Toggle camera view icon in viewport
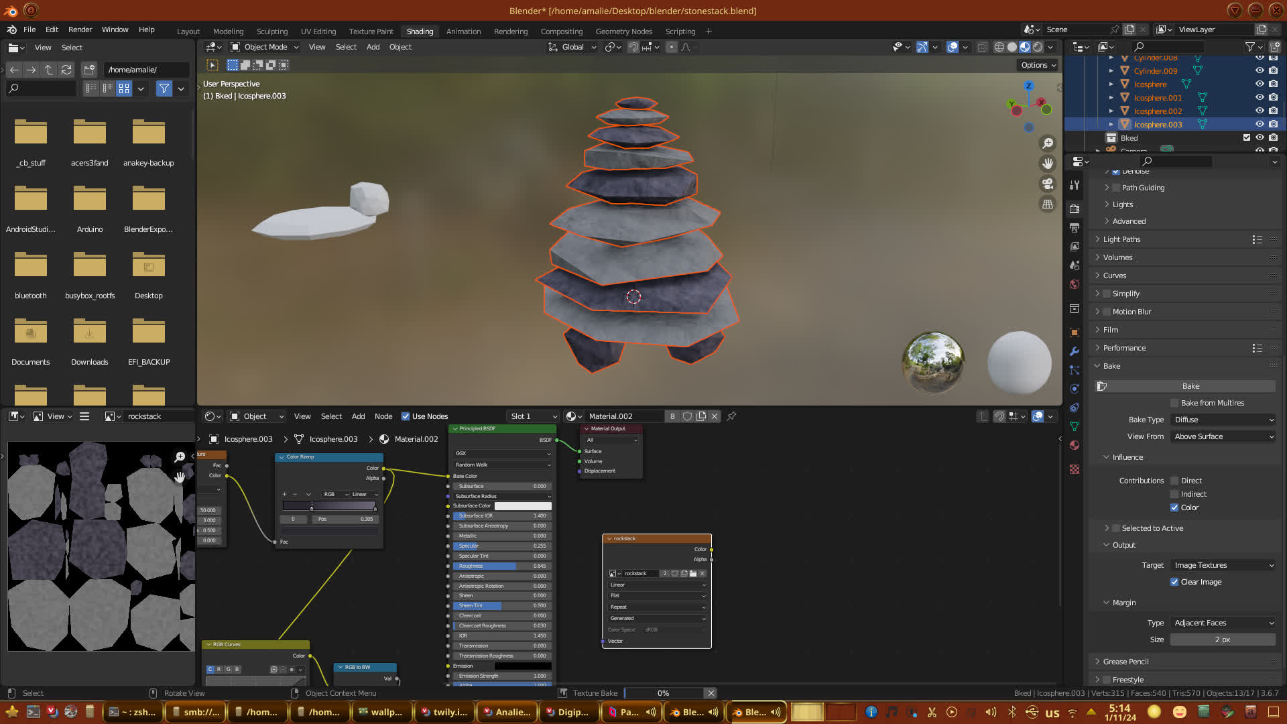This screenshot has width=1287, height=724. (1047, 184)
